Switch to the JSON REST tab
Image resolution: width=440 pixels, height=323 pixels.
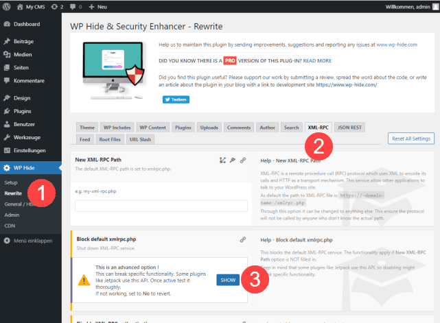pos(349,128)
